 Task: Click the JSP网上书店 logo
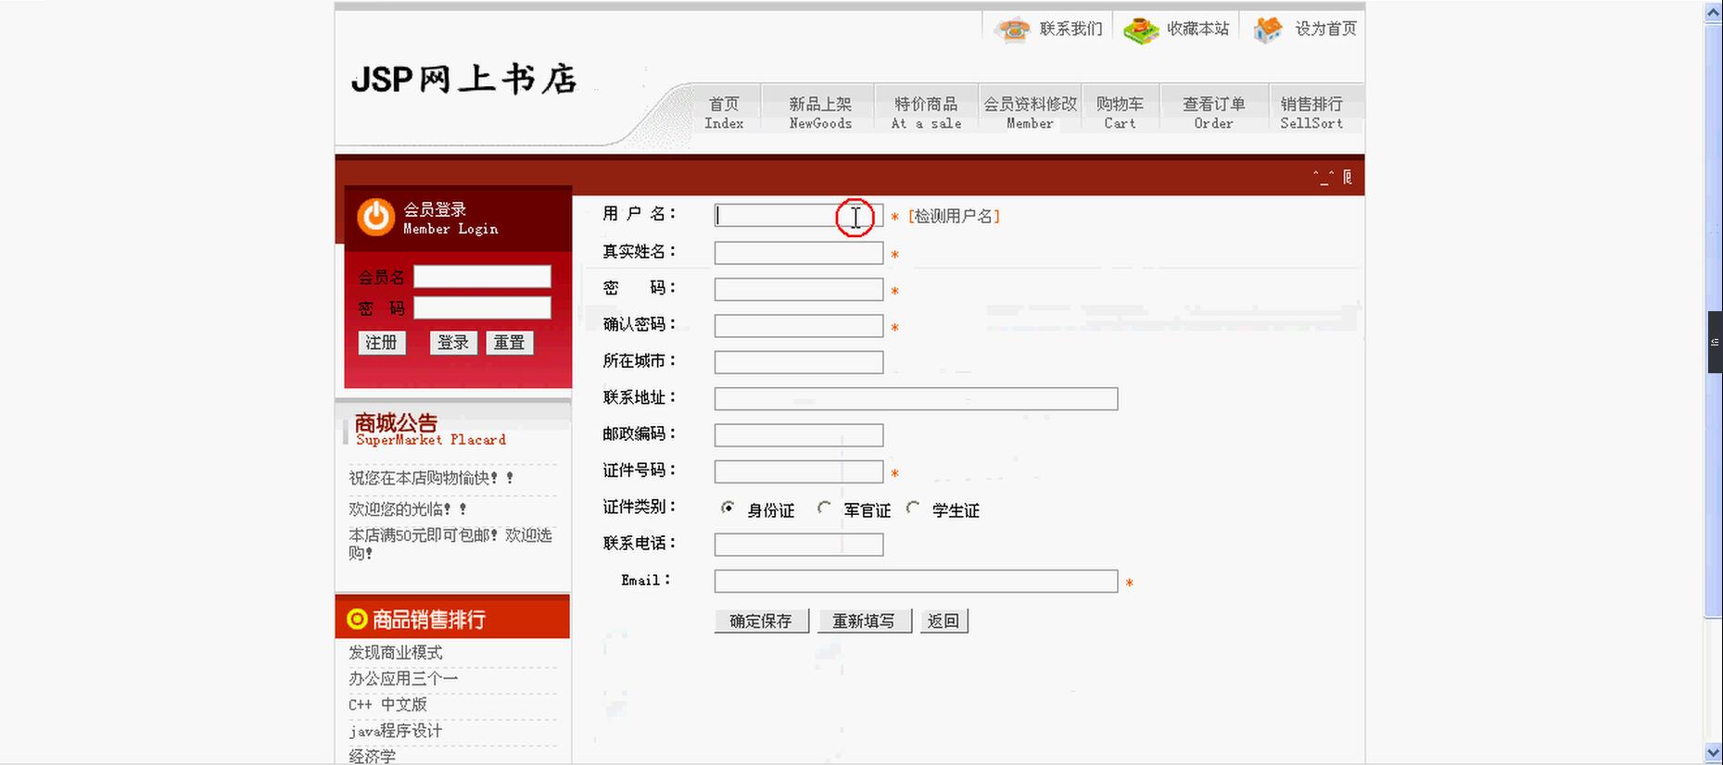[x=464, y=80]
